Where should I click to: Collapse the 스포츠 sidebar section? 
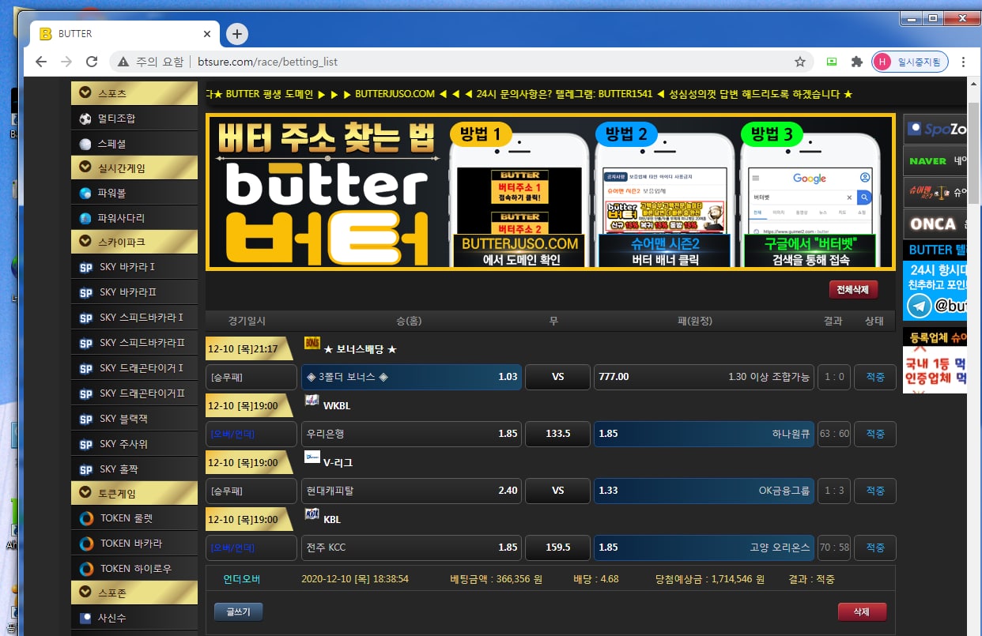pyautogui.click(x=134, y=93)
